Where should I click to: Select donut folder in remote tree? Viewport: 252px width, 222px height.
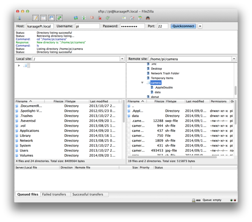155,97
